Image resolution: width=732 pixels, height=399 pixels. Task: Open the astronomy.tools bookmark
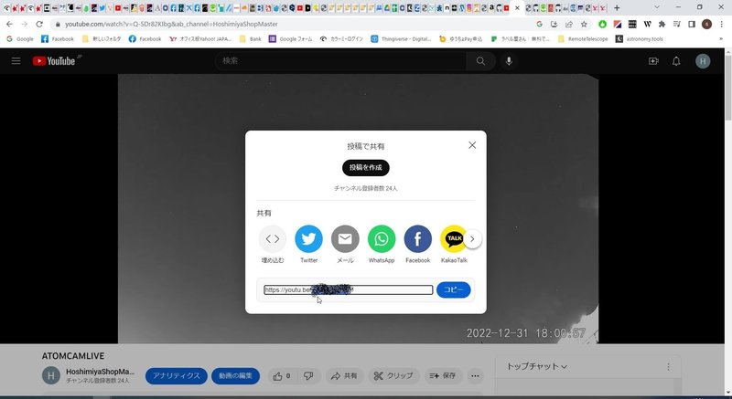click(x=639, y=39)
